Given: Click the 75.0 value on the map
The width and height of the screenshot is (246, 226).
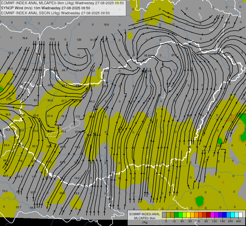Looking at the screenshot, I should pos(5,191).
